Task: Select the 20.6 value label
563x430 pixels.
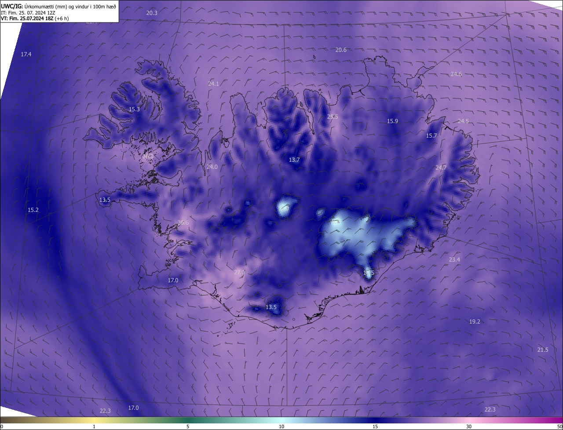Action: tap(341, 50)
